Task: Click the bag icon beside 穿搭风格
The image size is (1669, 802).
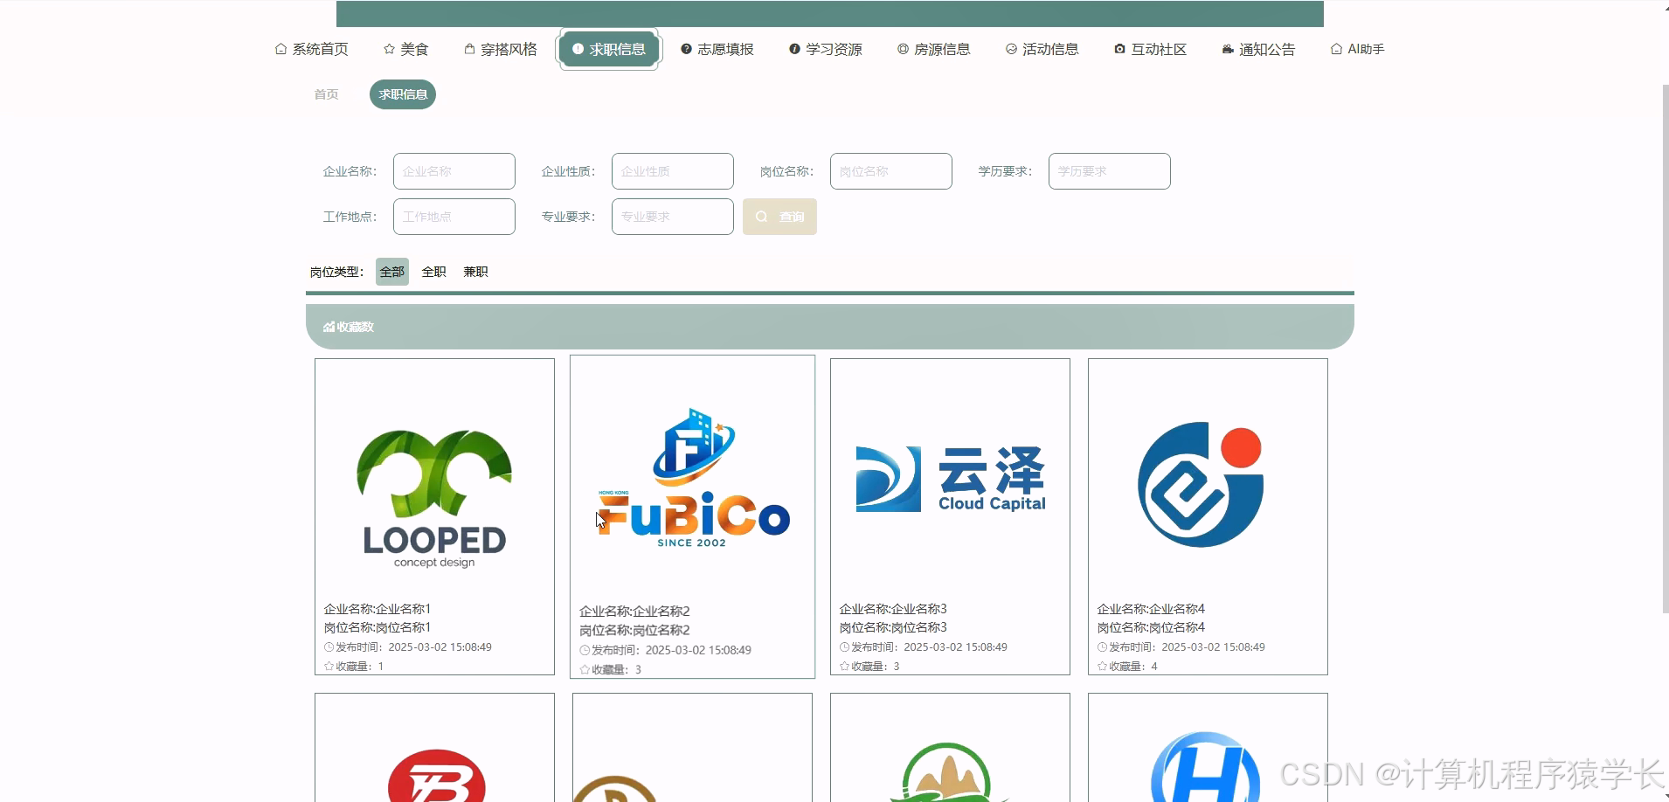Action: [469, 49]
